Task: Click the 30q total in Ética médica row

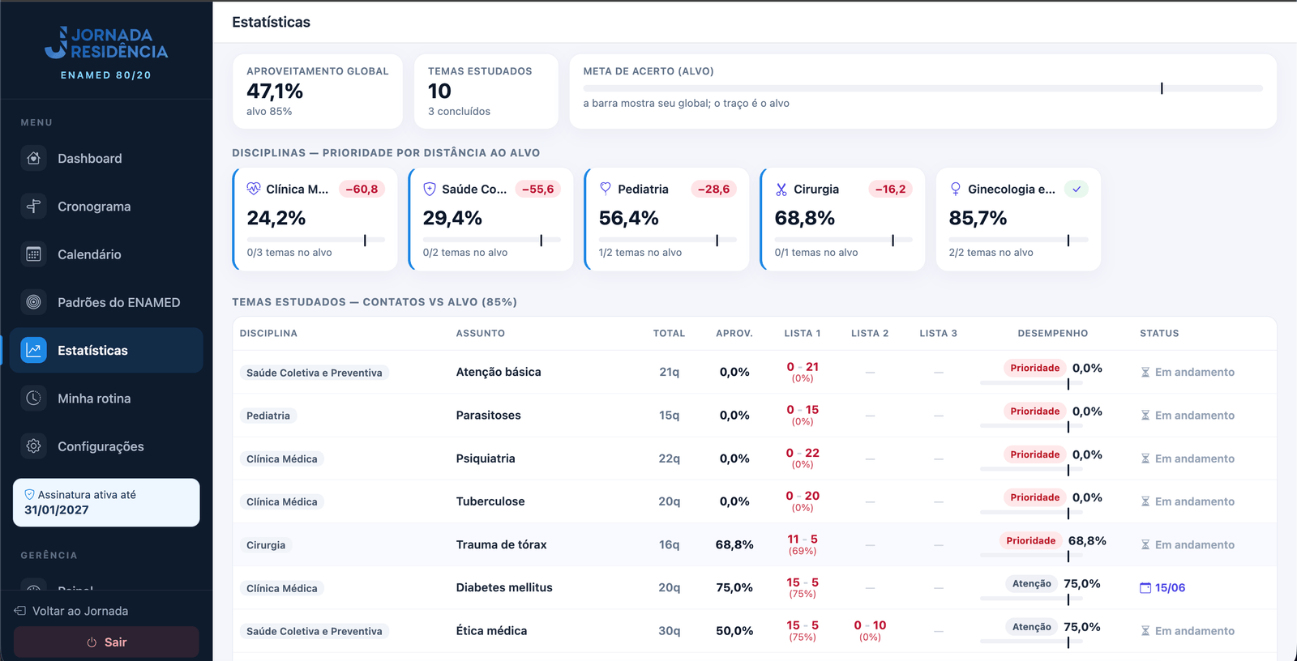Action: [670, 630]
